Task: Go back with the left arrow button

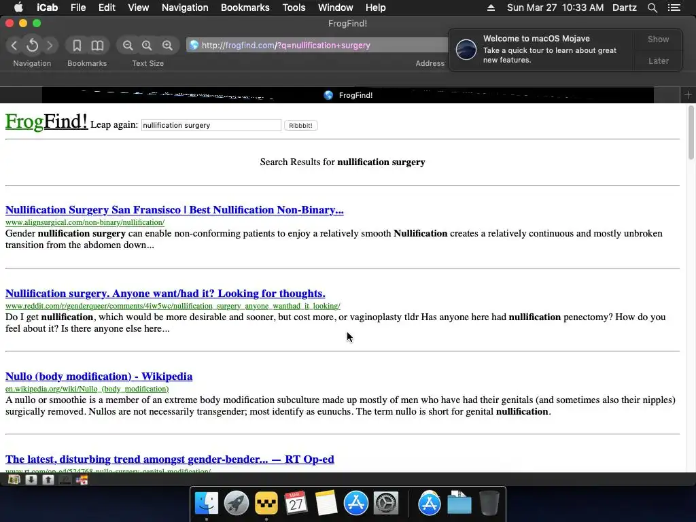Action: [14, 46]
